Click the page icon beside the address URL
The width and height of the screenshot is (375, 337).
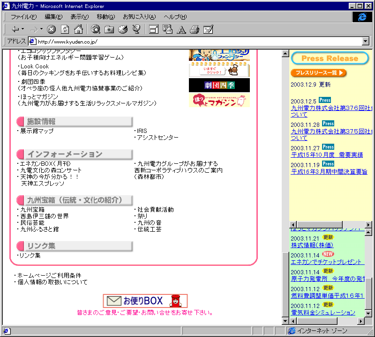click(32, 42)
